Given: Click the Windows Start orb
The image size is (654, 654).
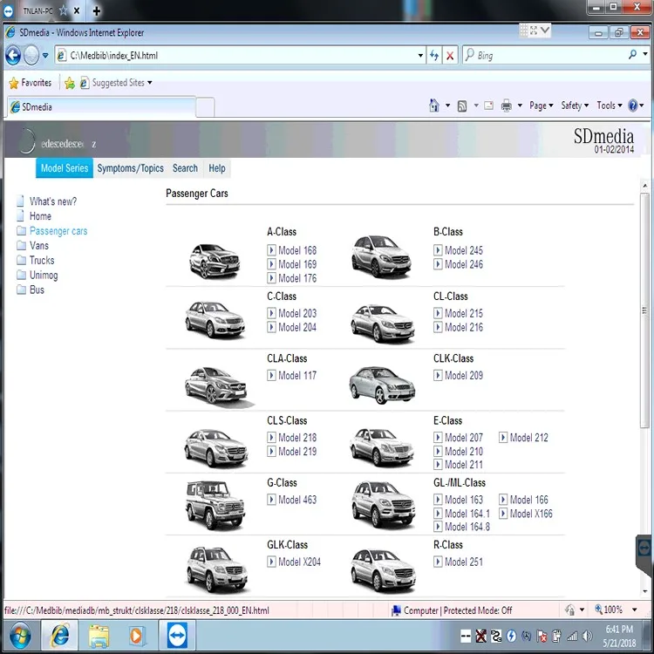Looking at the screenshot, I should (19, 636).
